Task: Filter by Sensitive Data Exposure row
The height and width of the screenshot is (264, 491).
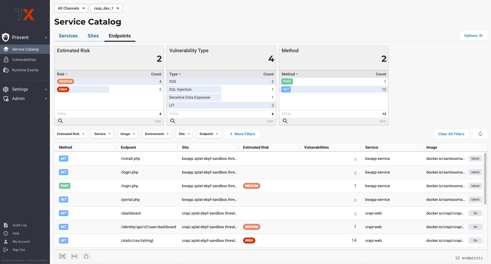Action: tap(221, 97)
